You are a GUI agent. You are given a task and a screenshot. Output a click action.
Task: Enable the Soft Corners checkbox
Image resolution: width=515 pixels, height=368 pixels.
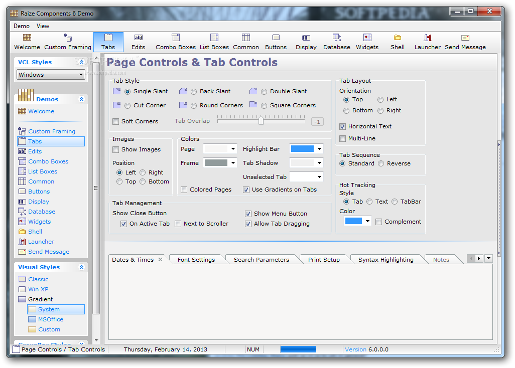click(115, 122)
